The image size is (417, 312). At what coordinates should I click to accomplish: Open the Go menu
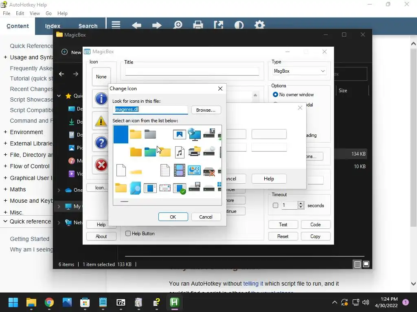(48, 13)
